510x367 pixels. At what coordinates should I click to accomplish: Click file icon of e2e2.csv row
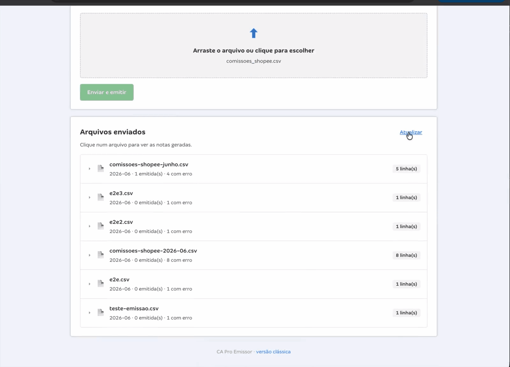(101, 226)
